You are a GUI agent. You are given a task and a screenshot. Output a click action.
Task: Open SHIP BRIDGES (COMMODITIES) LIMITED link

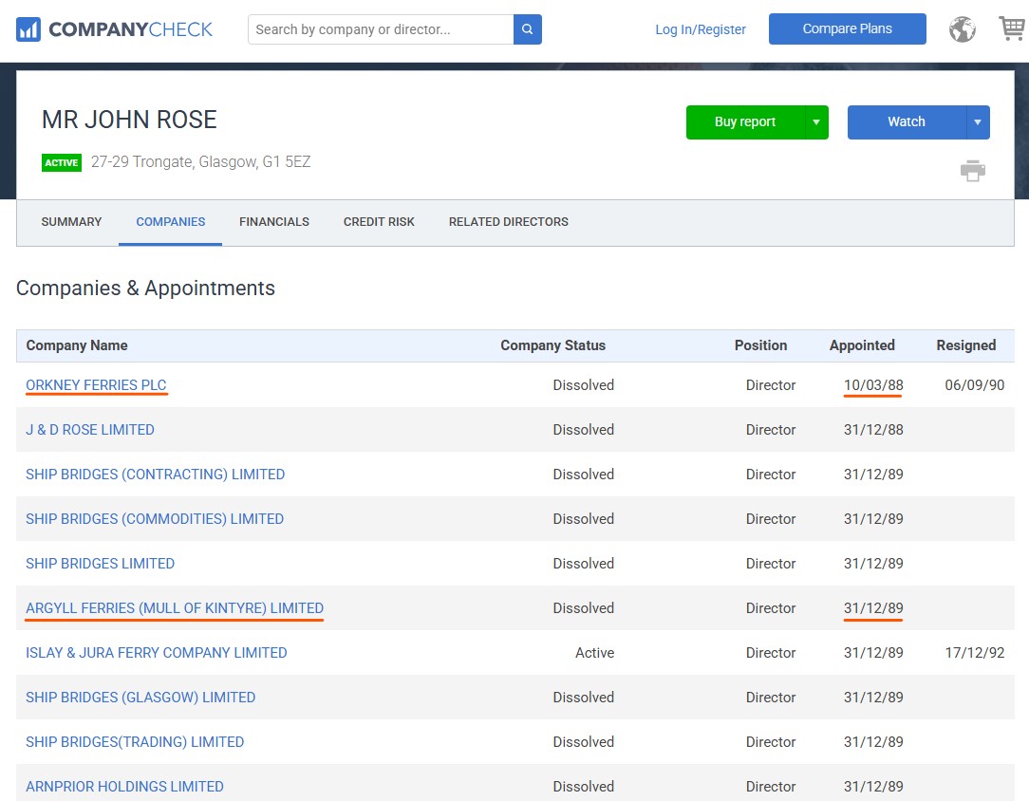pyautogui.click(x=155, y=519)
